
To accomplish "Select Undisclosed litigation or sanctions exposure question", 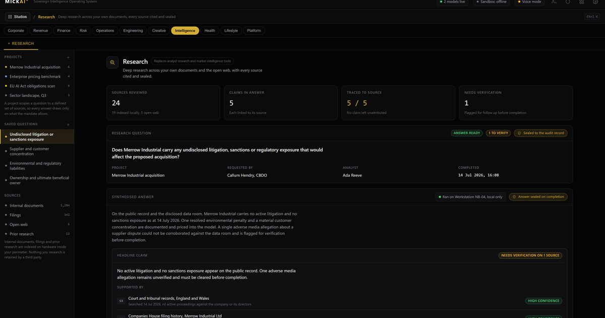I will 37,137.
